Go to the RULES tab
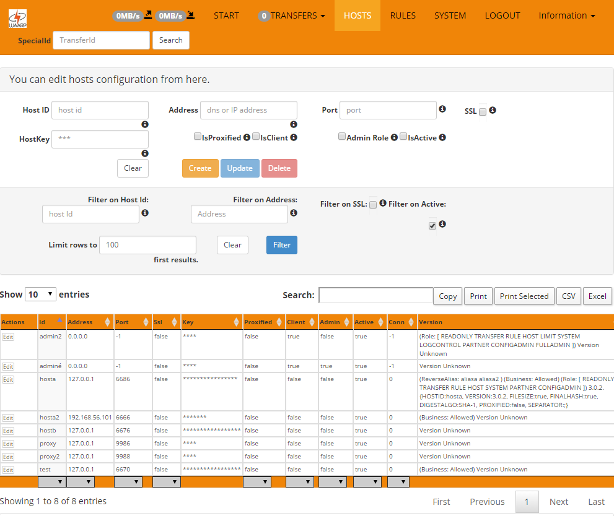This screenshot has width=614, height=516. point(403,15)
